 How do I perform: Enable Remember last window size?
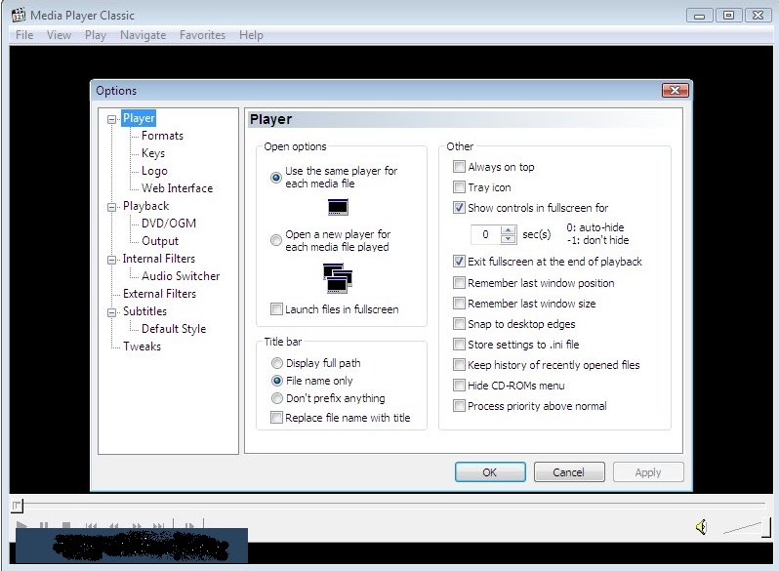tap(459, 304)
